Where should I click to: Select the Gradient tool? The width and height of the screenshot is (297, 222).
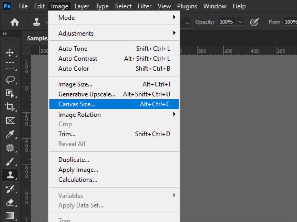10,216
